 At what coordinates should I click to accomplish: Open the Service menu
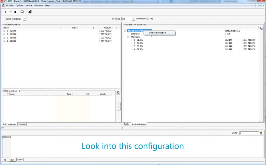[29, 5]
